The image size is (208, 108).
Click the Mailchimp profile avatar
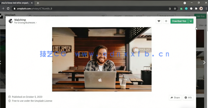(10, 21)
